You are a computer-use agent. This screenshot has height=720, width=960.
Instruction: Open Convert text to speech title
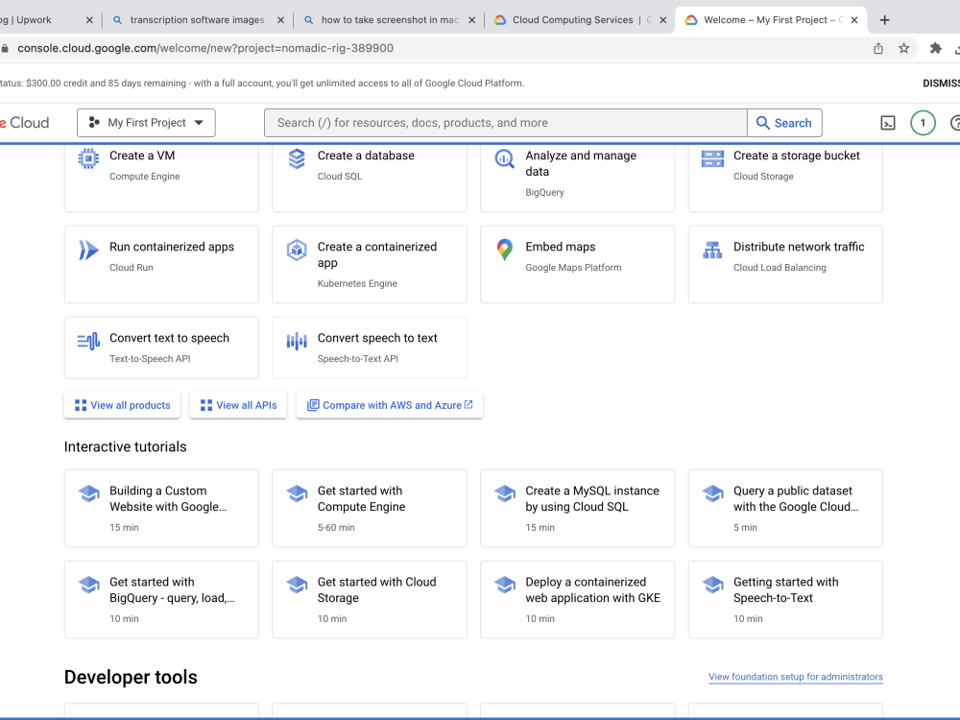(x=170, y=338)
